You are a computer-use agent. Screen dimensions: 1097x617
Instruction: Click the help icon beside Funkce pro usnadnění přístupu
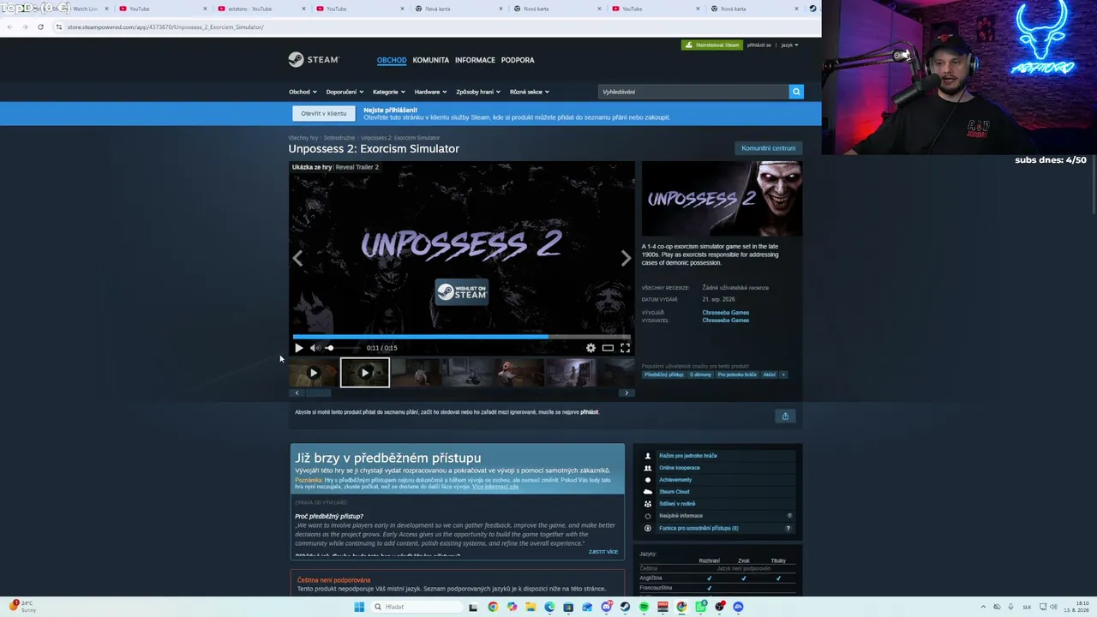(788, 528)
